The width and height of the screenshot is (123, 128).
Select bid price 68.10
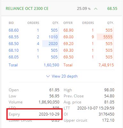click(x=14, y=50)
